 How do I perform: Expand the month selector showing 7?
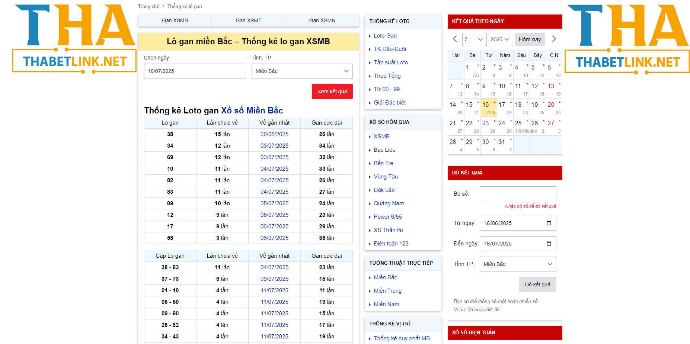(x=474, y=39)
